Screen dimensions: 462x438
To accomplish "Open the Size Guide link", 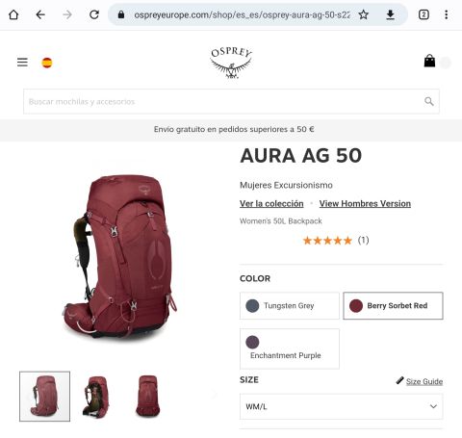I will point(424,381).
